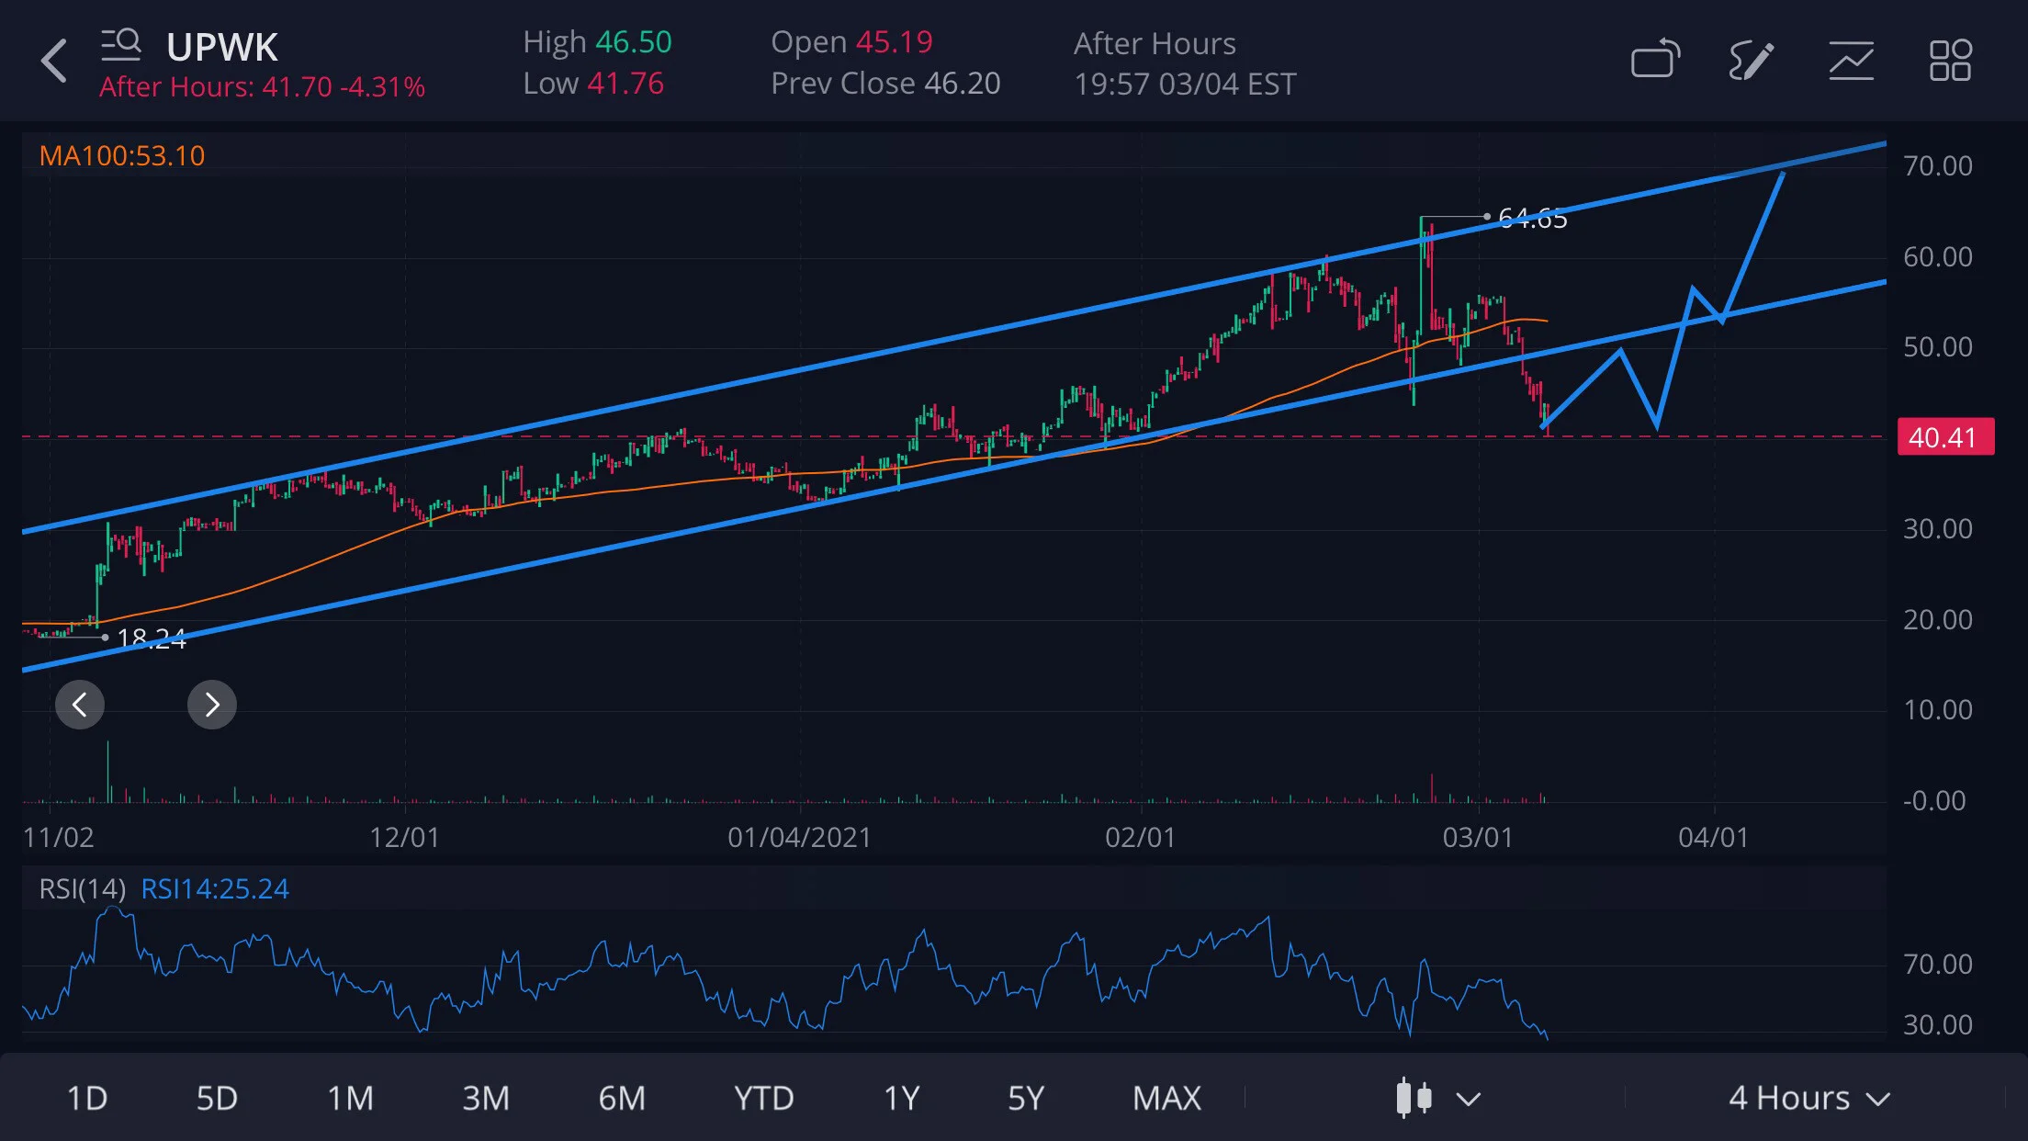Tap the RSI14:25.24 value

pyautogui.click(x=215, y=888)
